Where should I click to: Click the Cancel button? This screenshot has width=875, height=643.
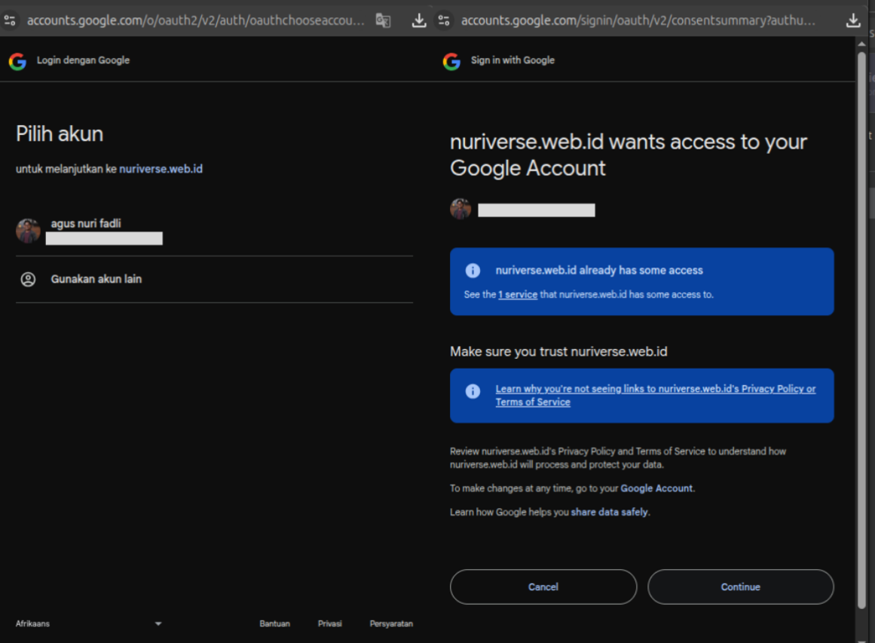tap(543, 586)
